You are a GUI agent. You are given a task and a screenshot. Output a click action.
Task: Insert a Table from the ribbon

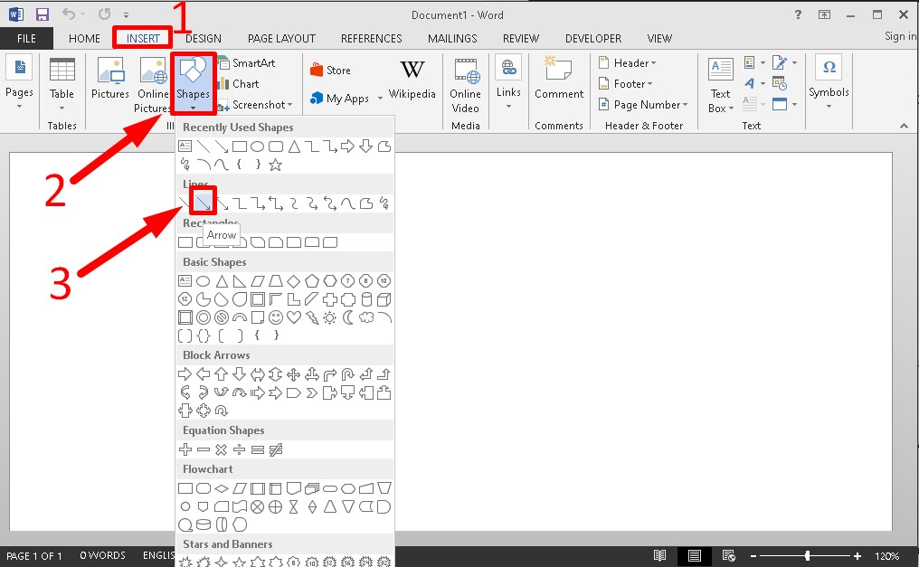click(x=62, y=81)
